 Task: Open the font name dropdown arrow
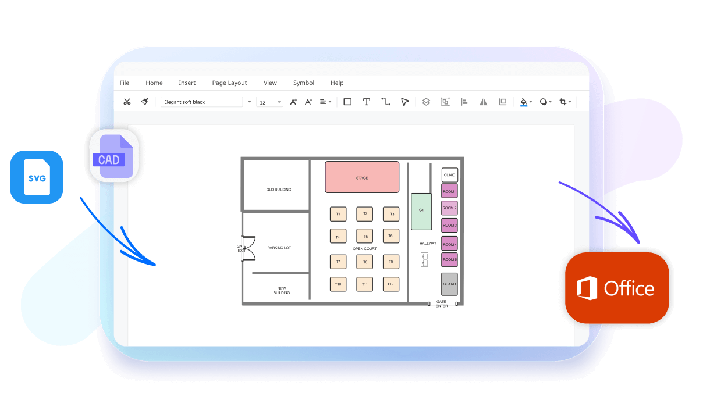[250, 102]
